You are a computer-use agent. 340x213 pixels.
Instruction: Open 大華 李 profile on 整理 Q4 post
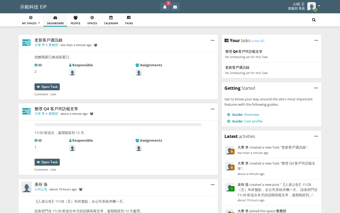(40, 114)
